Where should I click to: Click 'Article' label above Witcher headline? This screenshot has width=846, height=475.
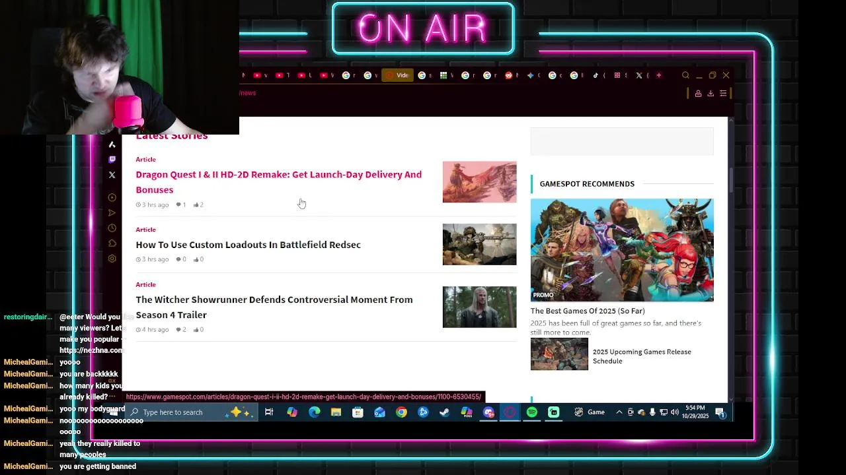[145, 284]
